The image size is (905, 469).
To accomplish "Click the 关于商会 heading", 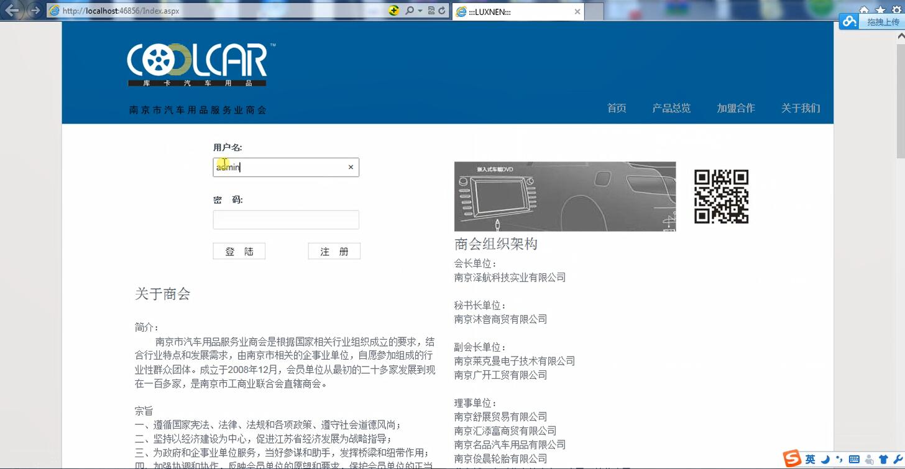I will pos(162,294).
